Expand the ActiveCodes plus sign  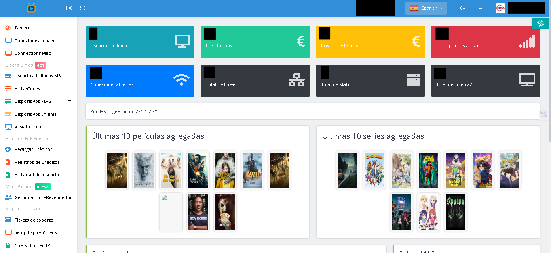[70, 88]
